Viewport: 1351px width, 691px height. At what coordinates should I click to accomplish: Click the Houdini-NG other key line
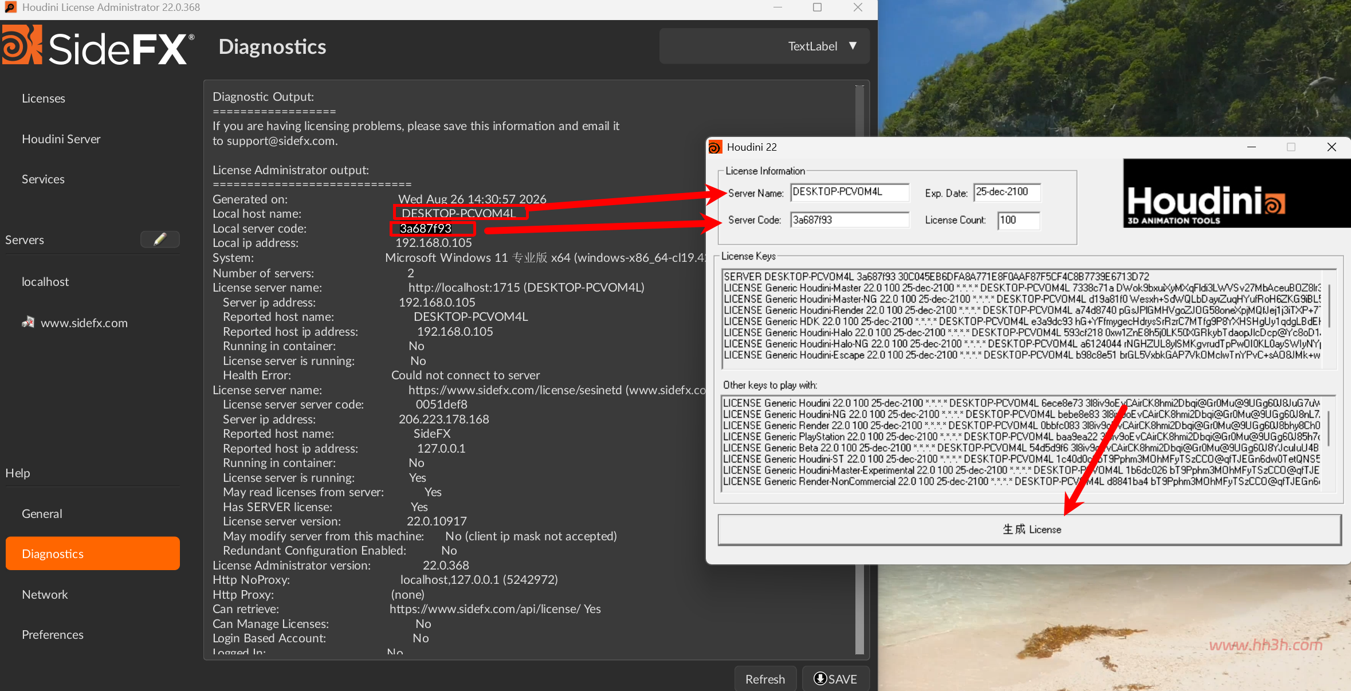1022,414
